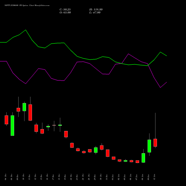The width and height of the screenshot is (186, 186).
Task: Click the green candle for 29 Dec
Action: pyautogui.click(x=96, y=150)
